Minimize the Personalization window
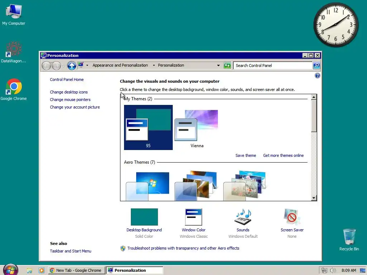Viewport: 367px width, 275px height. tap(305, 56)
